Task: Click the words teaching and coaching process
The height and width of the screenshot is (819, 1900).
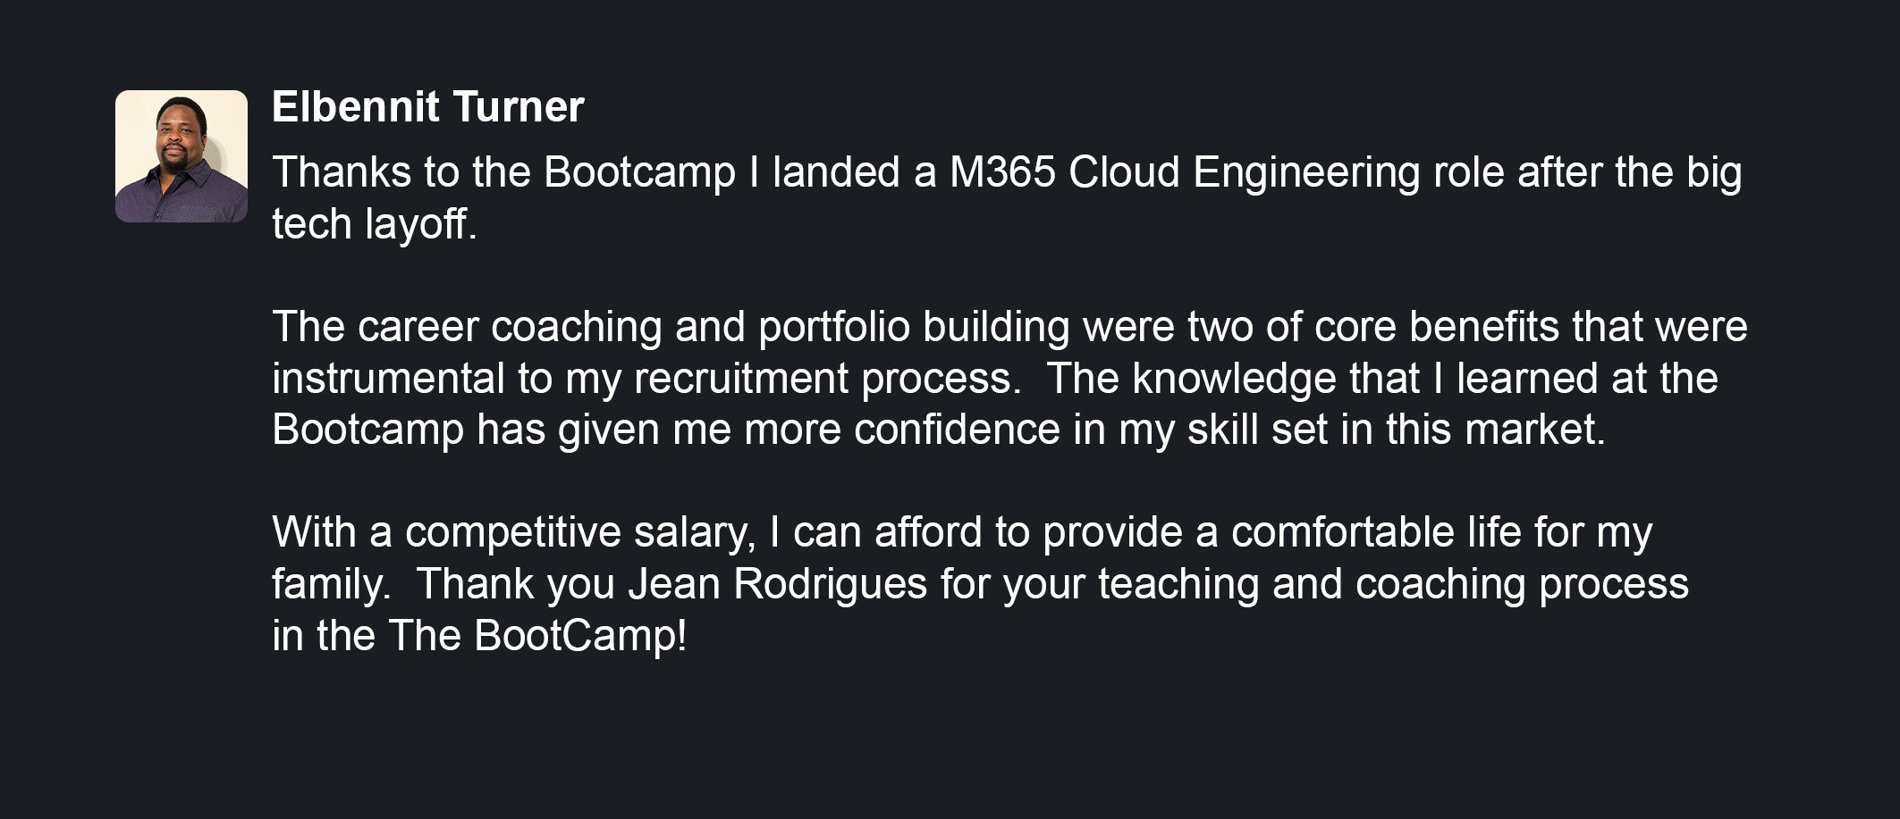Action: (x=1393, y=584)
